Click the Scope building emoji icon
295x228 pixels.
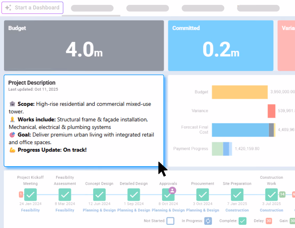12,104
